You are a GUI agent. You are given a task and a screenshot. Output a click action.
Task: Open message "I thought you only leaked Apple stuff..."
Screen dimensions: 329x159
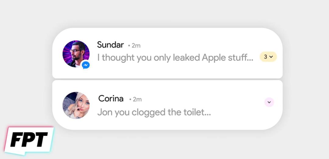point(175,57)
